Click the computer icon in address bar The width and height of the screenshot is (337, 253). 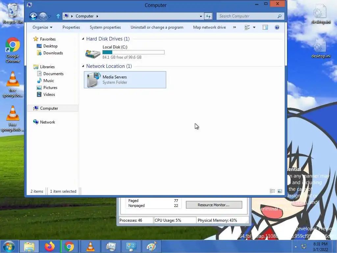[x=66, y=16]
